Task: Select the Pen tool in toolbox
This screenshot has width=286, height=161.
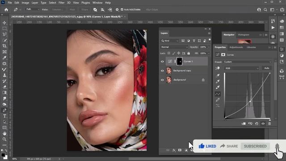Action: (4, 110)
